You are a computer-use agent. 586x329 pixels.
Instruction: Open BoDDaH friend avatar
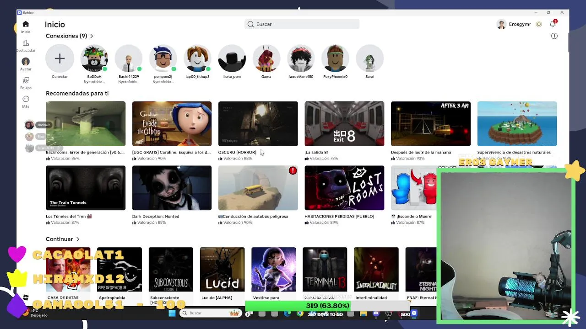94,58
